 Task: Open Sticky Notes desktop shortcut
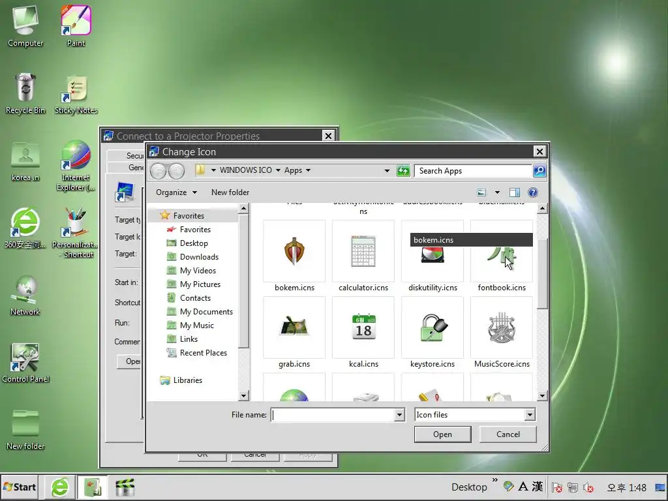(x=76, y=94)
